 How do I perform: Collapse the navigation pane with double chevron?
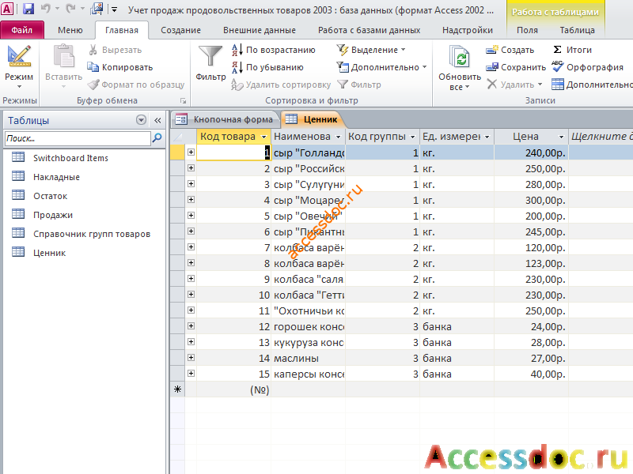157,120
